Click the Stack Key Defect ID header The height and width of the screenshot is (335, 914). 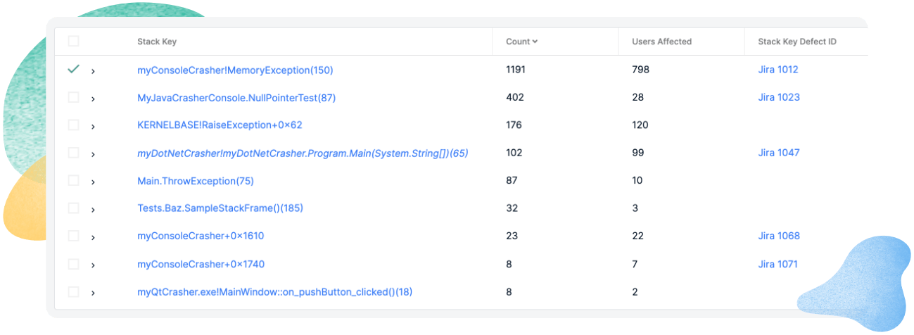(797, 42)
